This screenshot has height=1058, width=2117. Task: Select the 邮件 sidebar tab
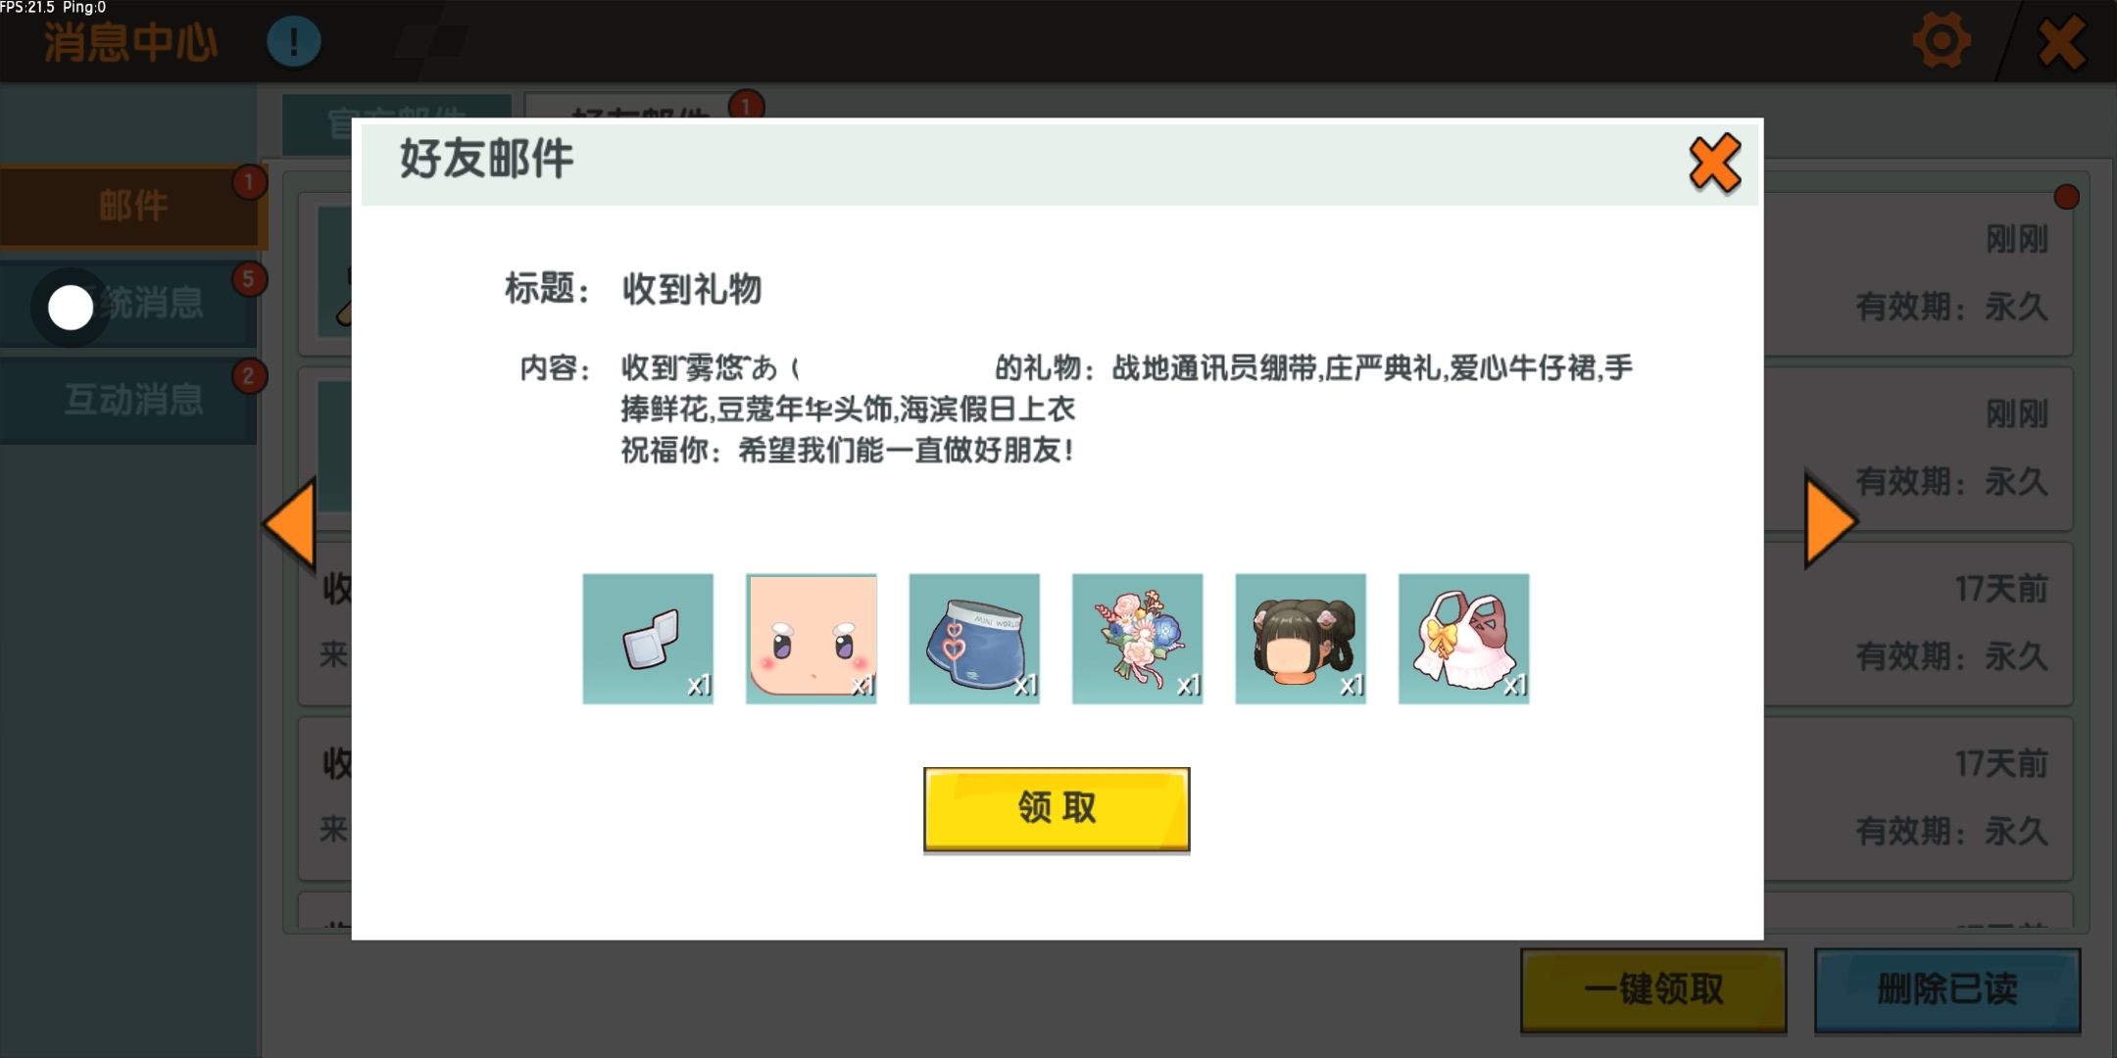coord(131,207)
